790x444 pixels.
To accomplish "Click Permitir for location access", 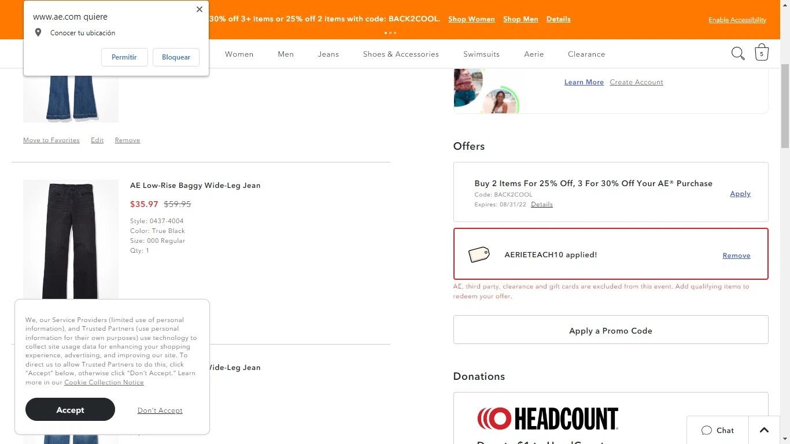I will [124, 57].
